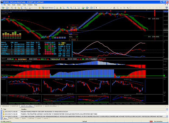Open the File menu
This screenshot has height=123, width=169.
pos(5,5)
